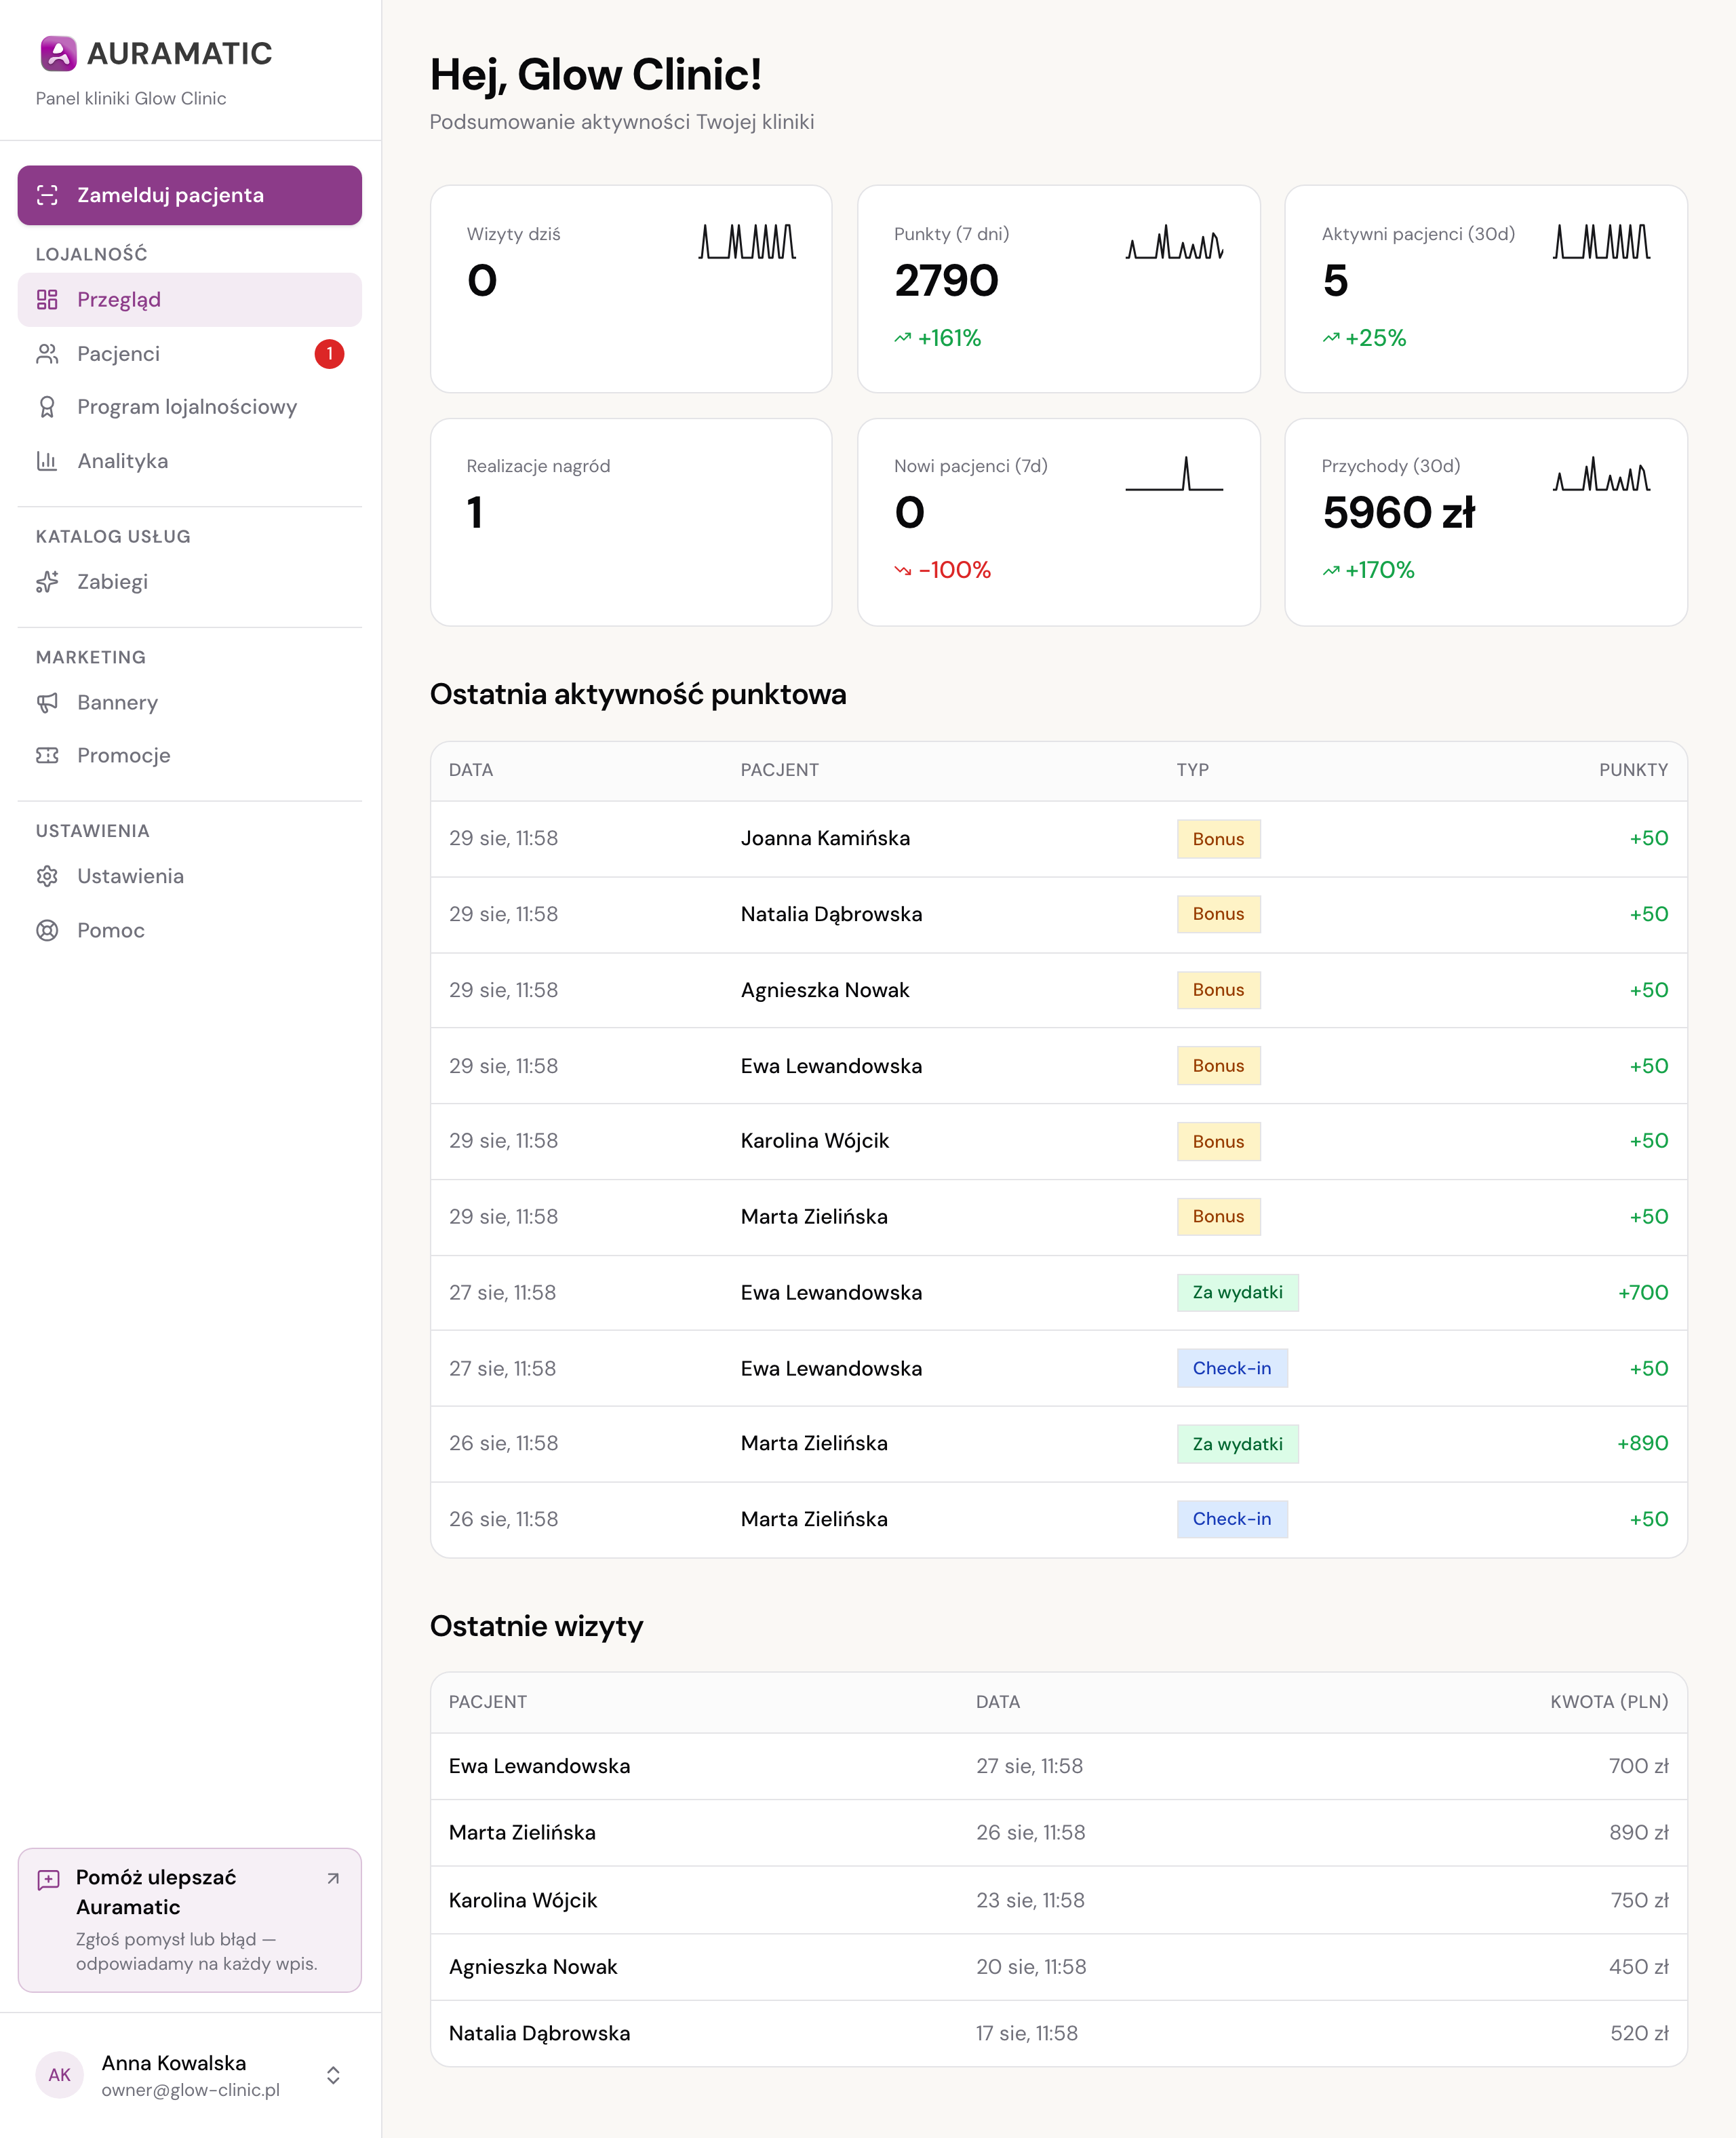Image resolution: width=1736 pixels, height=2138 pixels.
Task: Click the Pomoc lifebuoy icon
Action: pyautogui.click(x=47, y=931)
